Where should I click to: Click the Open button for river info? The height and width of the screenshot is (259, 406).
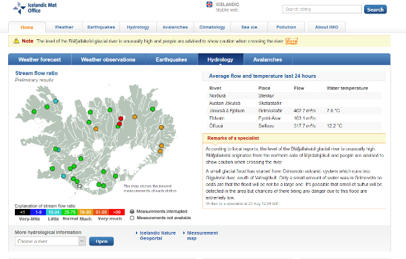pos(101,241)
